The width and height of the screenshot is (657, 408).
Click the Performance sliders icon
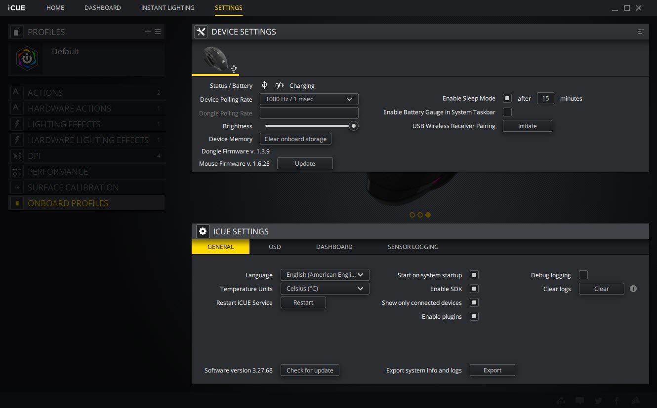pyautogui.click(x=17, y=171)
